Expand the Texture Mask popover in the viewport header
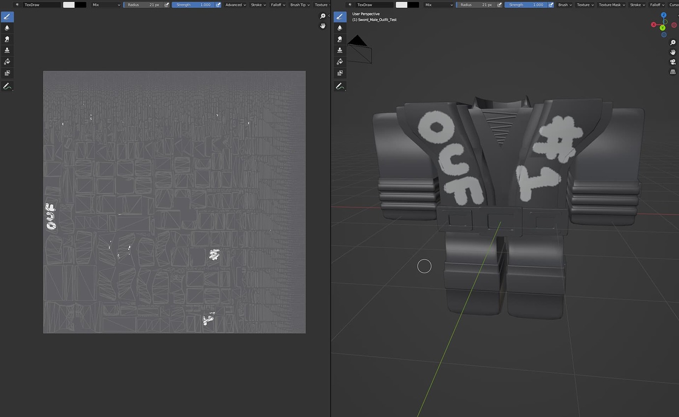The width and height of the screenshot is (679, 417). click(x=610, y=4)
